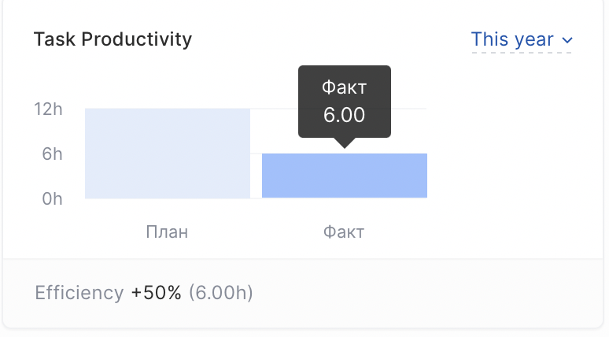Click the 6.00 number in tooltip

[x=344, y=115]
